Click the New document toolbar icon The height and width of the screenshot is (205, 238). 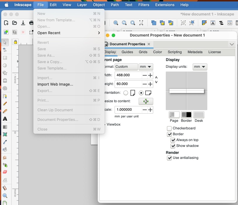tap(6, 23)
